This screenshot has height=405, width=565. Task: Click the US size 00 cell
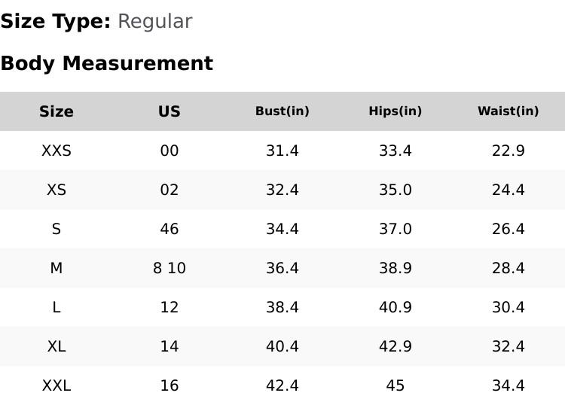point(169,151)
